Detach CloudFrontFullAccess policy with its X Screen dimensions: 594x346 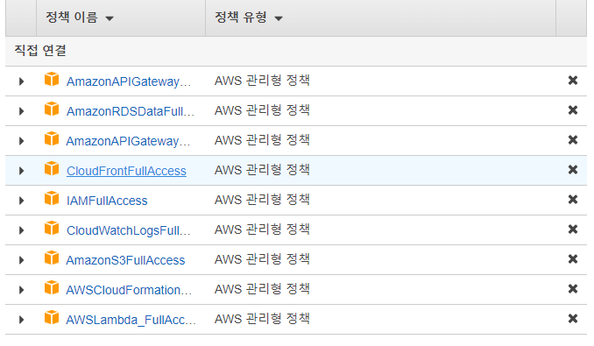click(573, 170)
